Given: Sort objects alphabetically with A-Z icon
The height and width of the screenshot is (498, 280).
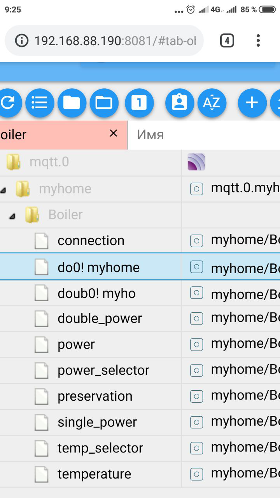Looking at the screenshot, I should [x=212, y=103].
